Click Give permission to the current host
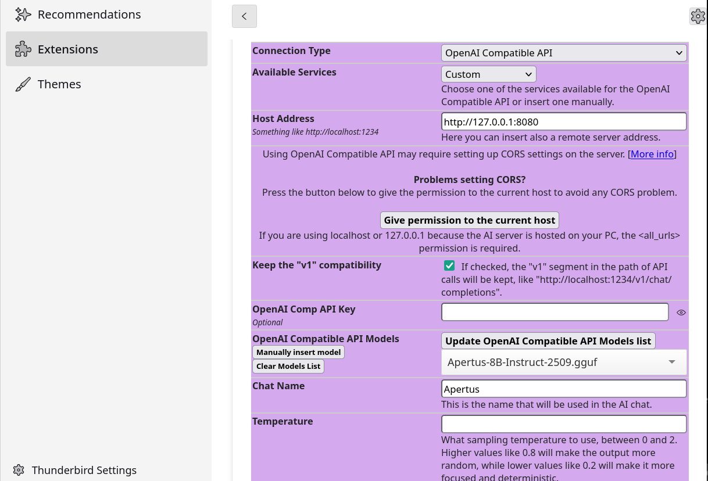The width and height of the screenshot is (708, 481). point(470,220)
